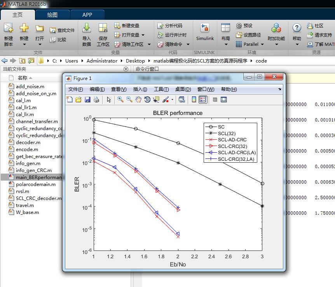Save the figure using the floppy disk icon
The width and height of the screenshot is (335, 287).
[87, 99]
